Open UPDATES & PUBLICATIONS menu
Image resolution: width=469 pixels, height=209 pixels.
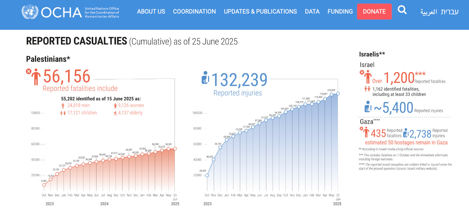tap(260, 11)
